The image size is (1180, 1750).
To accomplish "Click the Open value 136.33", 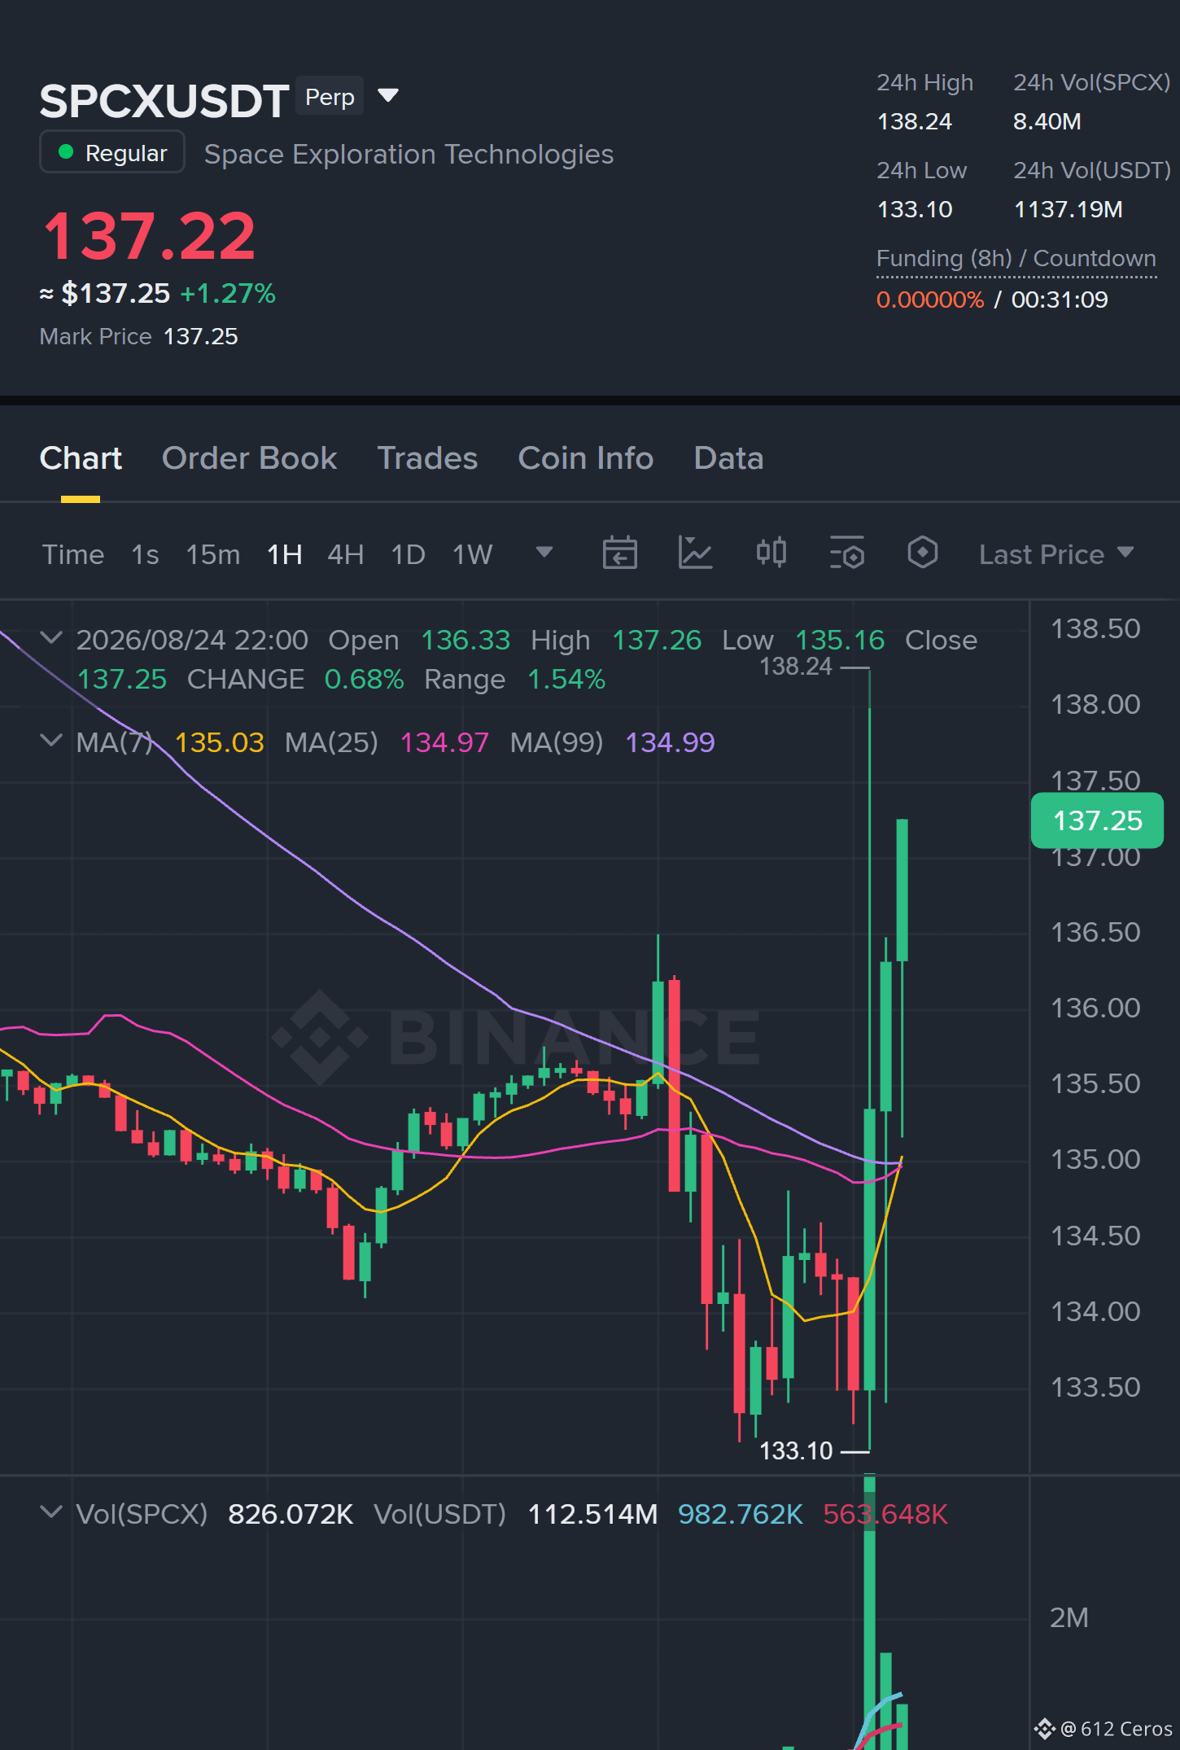I will pos(465,640).
